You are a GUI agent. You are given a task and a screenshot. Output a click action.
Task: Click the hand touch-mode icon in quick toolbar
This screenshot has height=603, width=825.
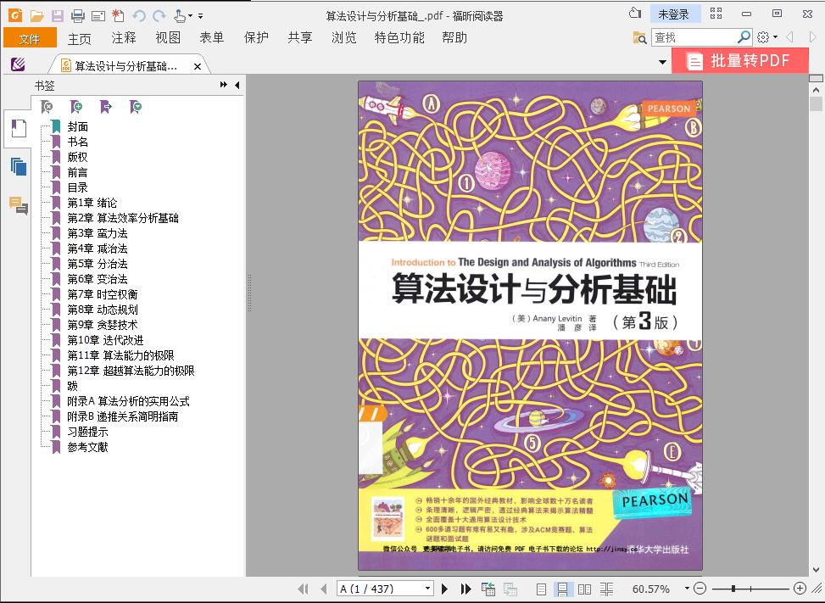coord(180,16)
